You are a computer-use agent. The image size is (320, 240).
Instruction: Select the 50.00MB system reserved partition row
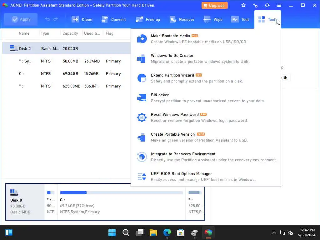tap(66, 61)
